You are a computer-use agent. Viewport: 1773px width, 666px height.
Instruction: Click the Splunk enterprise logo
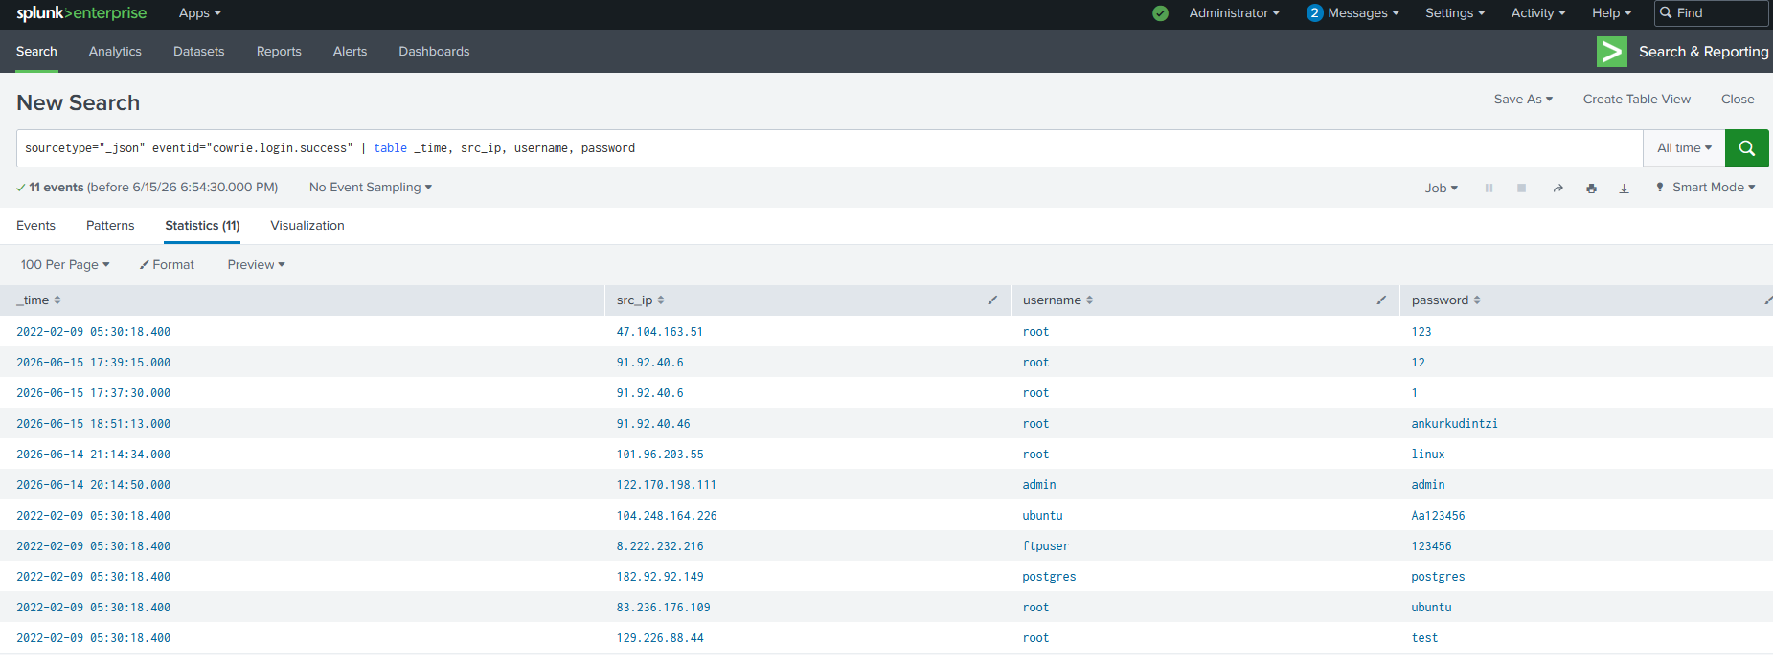tap(81, 13)
